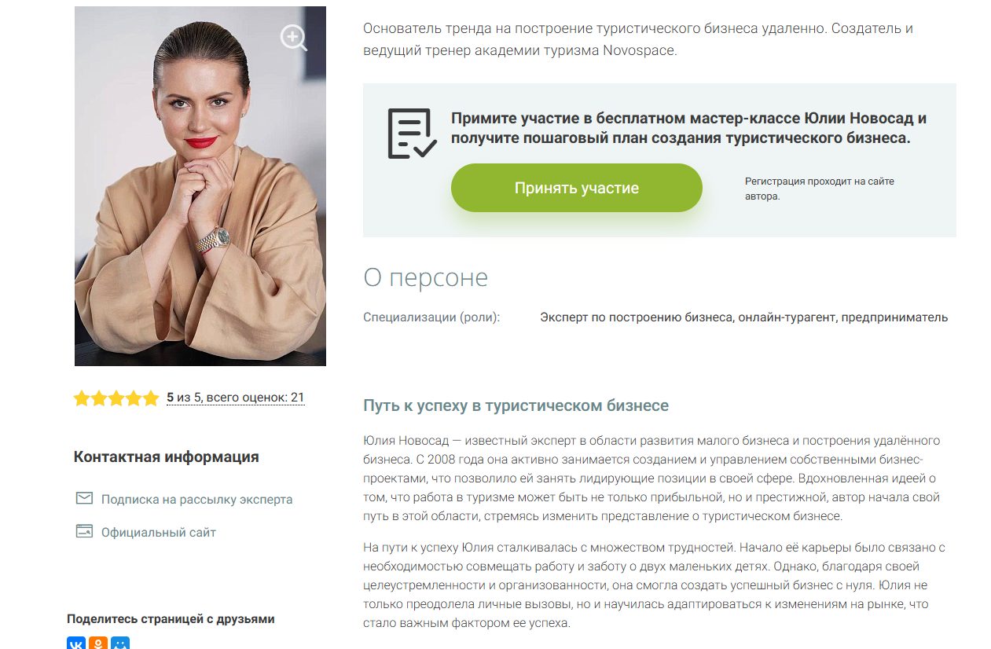The height and width of the screenshot is (649, 991).
Task: Click the fifth rating star
Action: coord(151,398)
